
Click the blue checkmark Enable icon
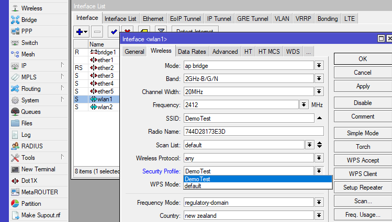[x=114, y=31]
